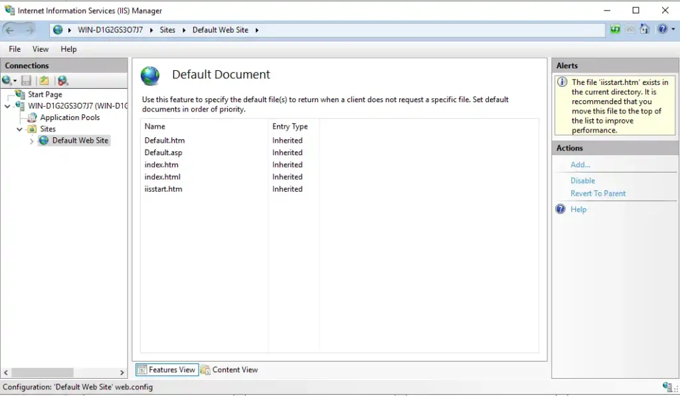680x396 pixels.
Task: Click Revert To Parent action
Action: click(x=598, y=194)
